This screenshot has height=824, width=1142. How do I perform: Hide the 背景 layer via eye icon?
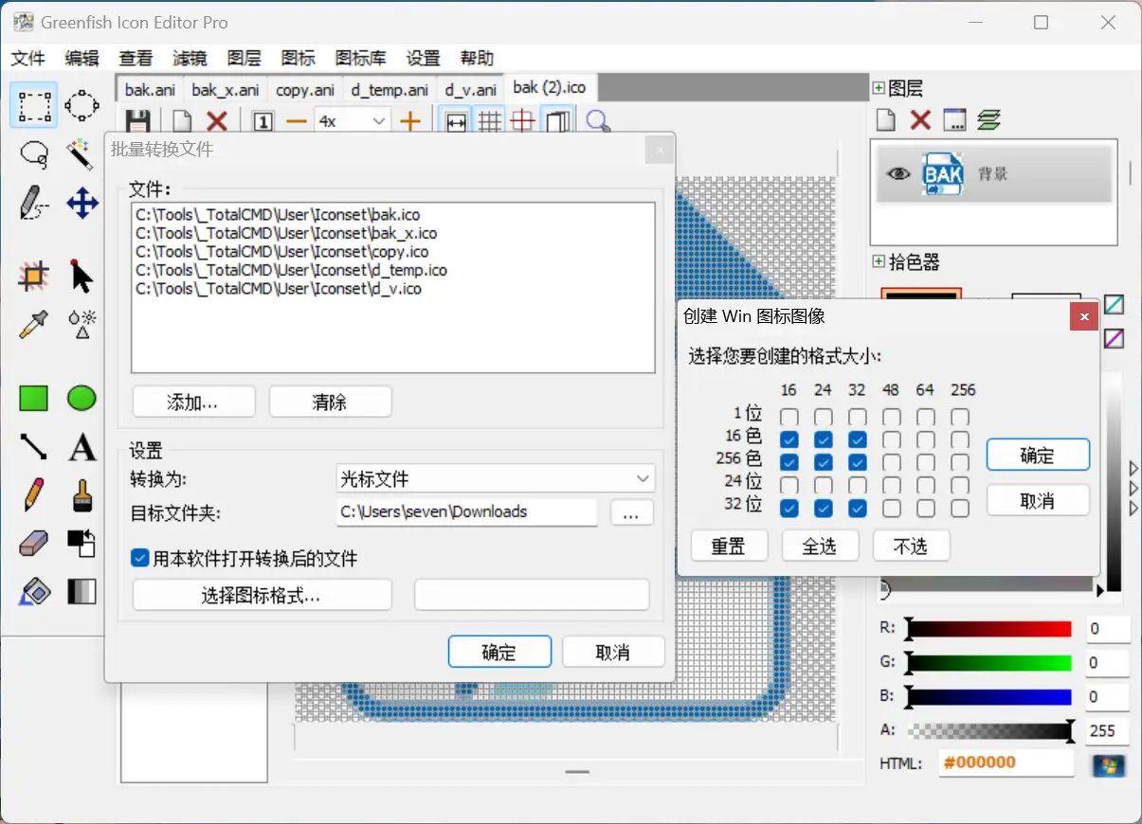pyautogui.click(x=897, y=174)
